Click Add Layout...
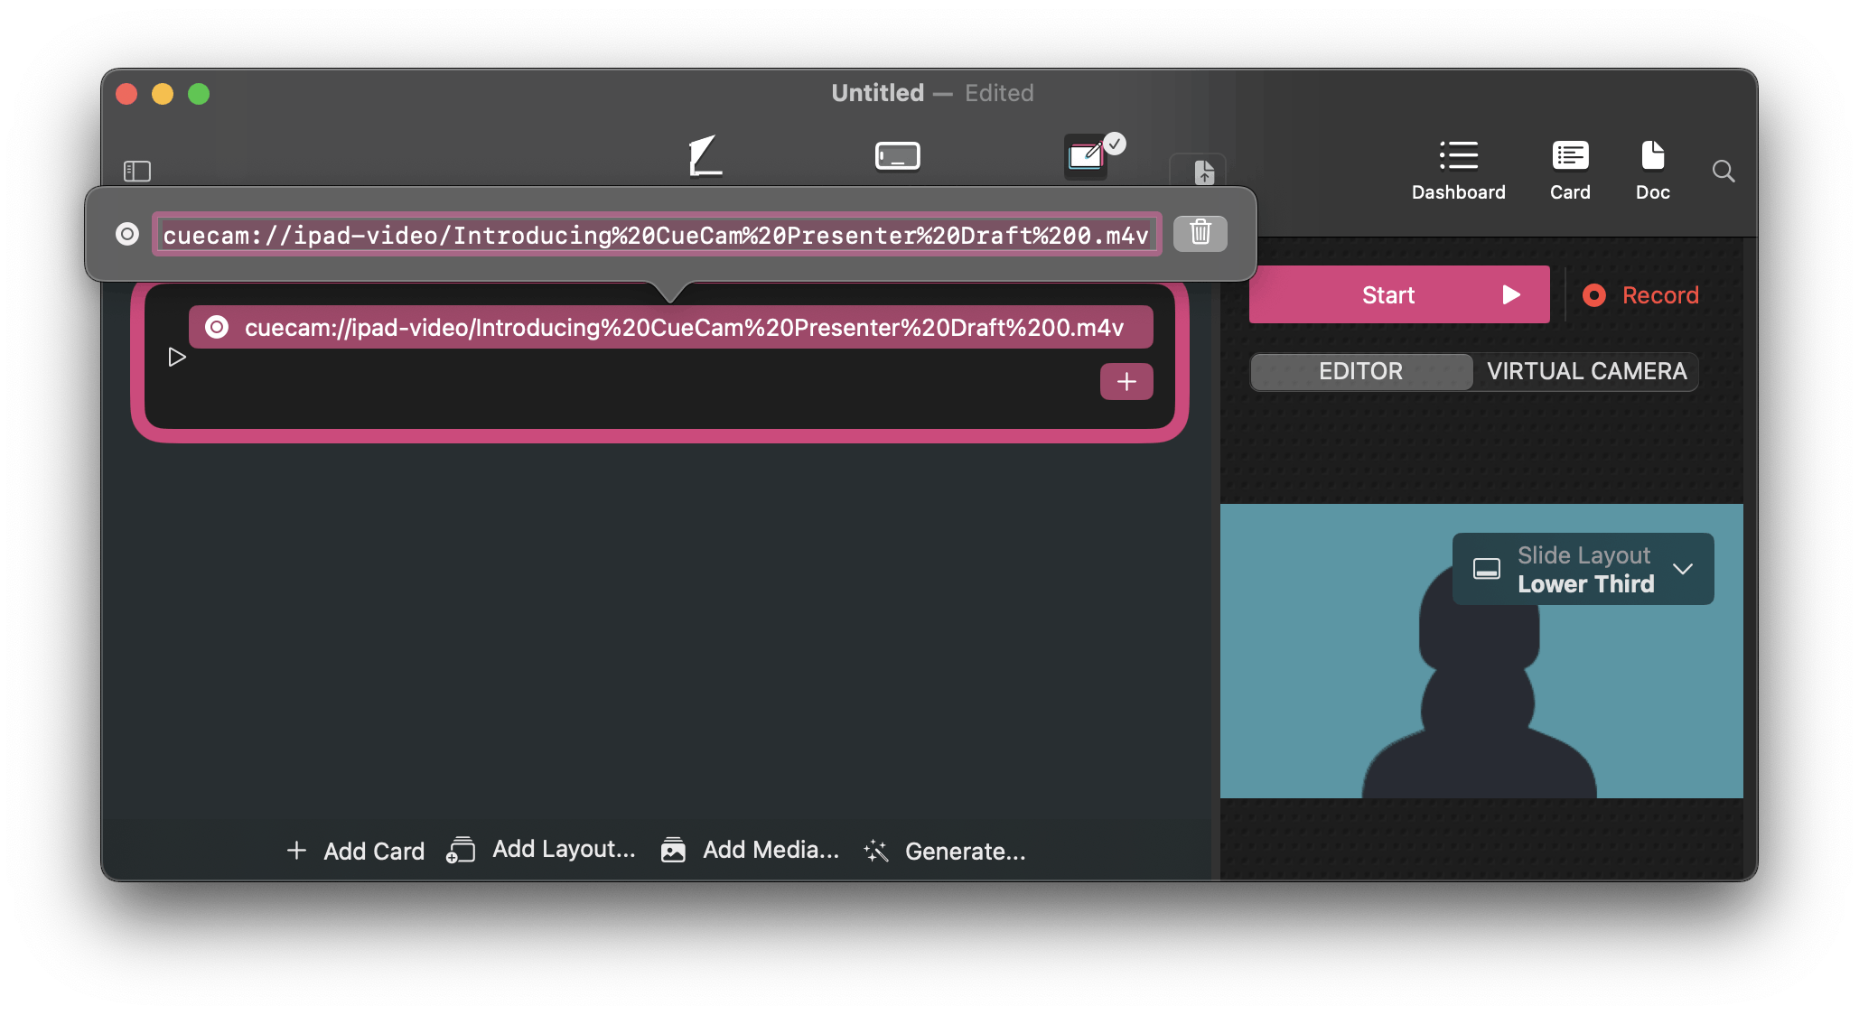1859x1015 pixels. 541,850
